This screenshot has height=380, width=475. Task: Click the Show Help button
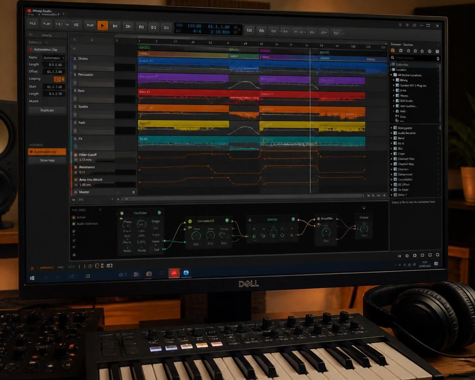point(47,160)
